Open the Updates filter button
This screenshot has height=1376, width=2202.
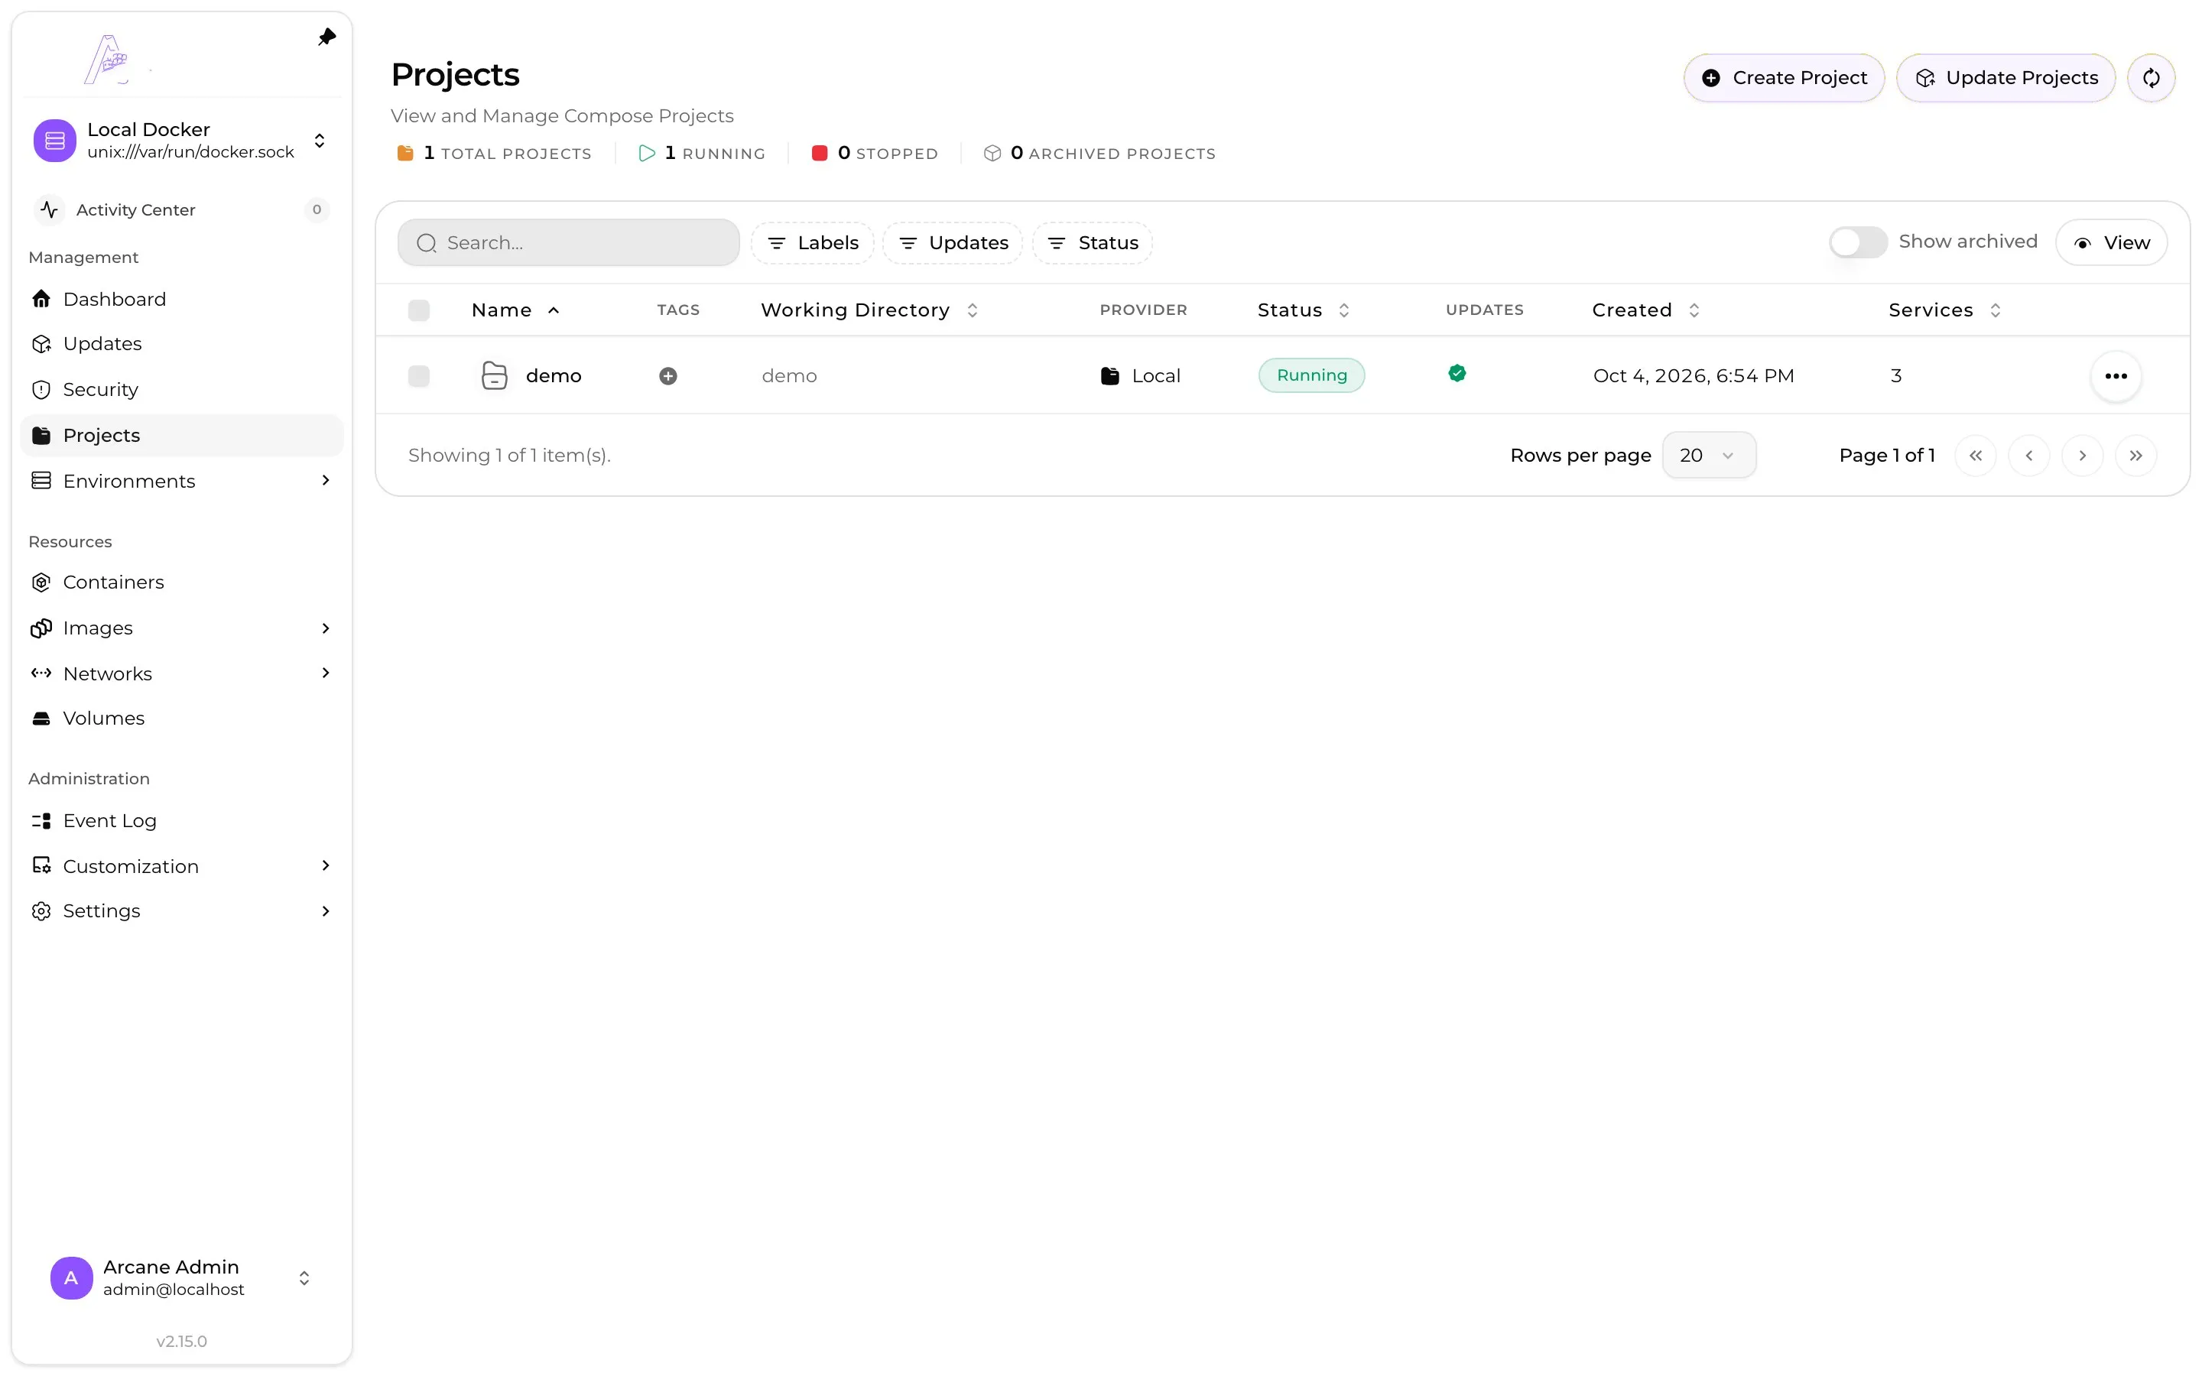953,243
